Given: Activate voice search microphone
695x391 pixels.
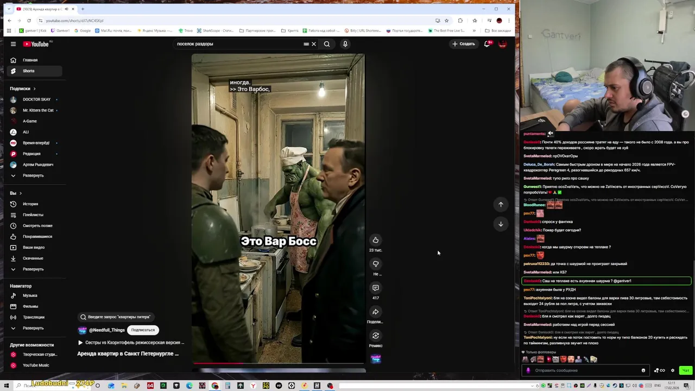Looking at the screenshot, I should click(345, 44).
